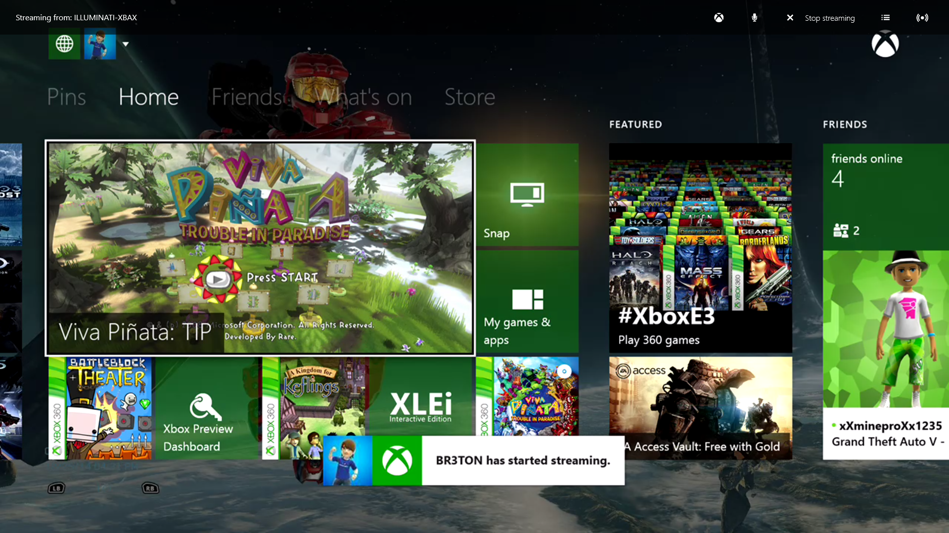Image resolution: width=949 pixels, height=533 pixels.
Task: Click the X icon next to Stop streaming
Action: click(790, 18)
